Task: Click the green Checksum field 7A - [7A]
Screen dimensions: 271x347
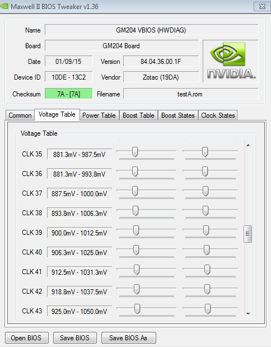Action: [68, 94]
